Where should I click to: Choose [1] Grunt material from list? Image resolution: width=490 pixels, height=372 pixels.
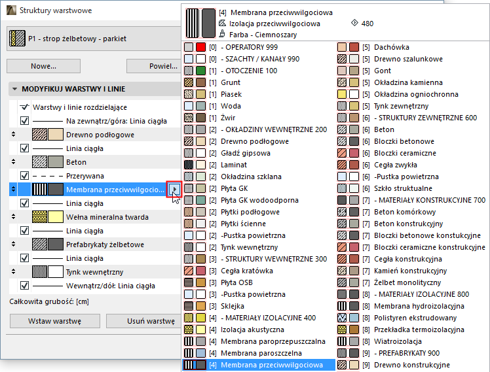[x=259, y=82]
